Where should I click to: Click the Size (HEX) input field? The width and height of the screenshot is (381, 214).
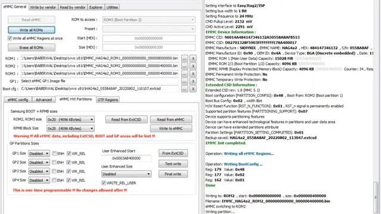tap(149, 48)
